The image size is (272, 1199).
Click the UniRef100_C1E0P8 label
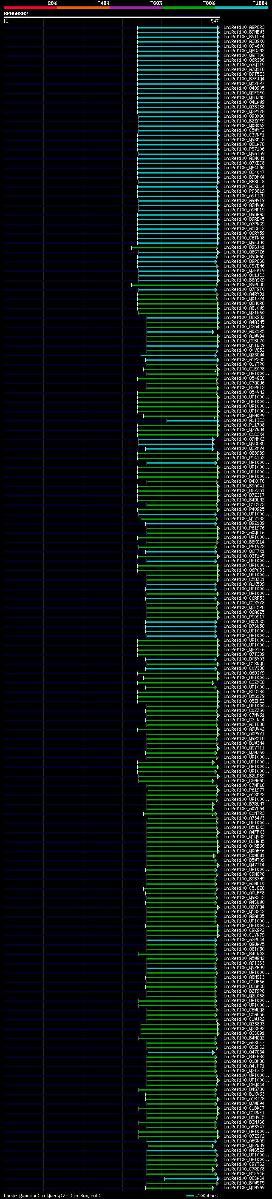(244, 369)
